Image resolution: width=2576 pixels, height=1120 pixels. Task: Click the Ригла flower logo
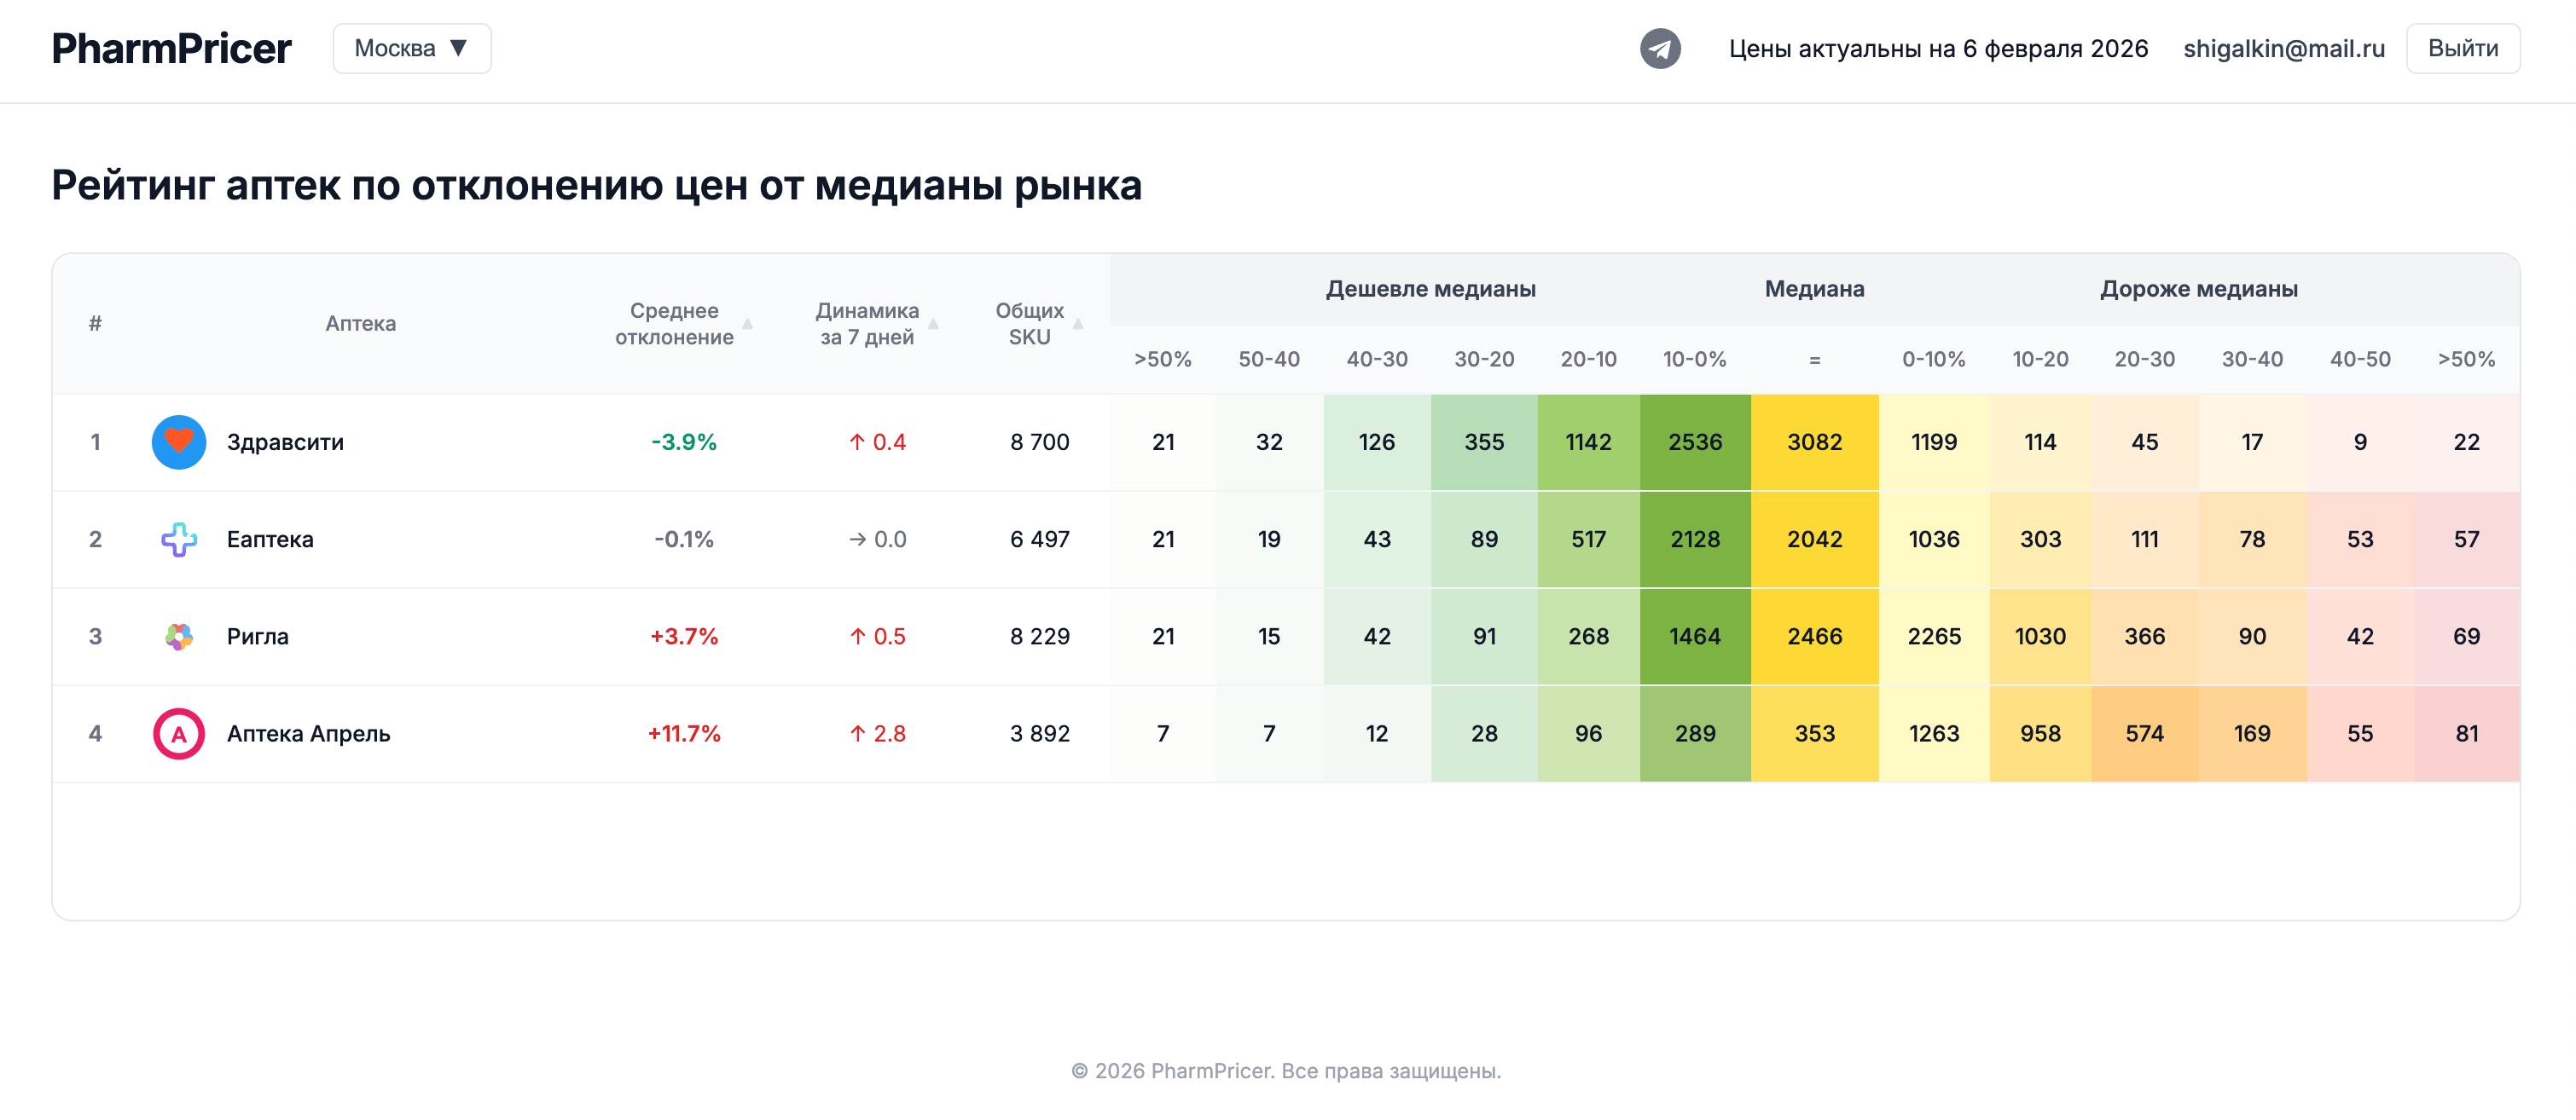click(x=178, y=635)
